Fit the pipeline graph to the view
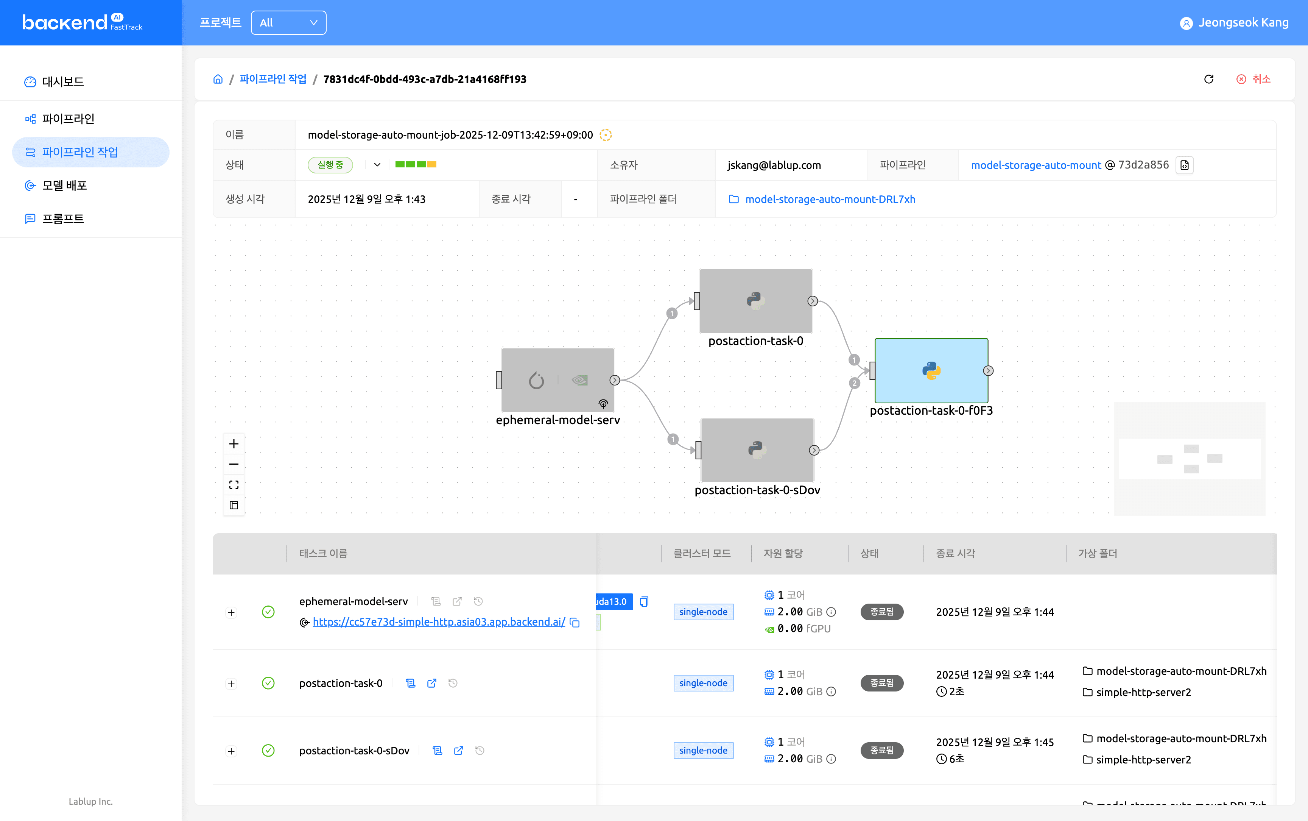Viewport: 1308px width, 821px height. tap(234, 484)
